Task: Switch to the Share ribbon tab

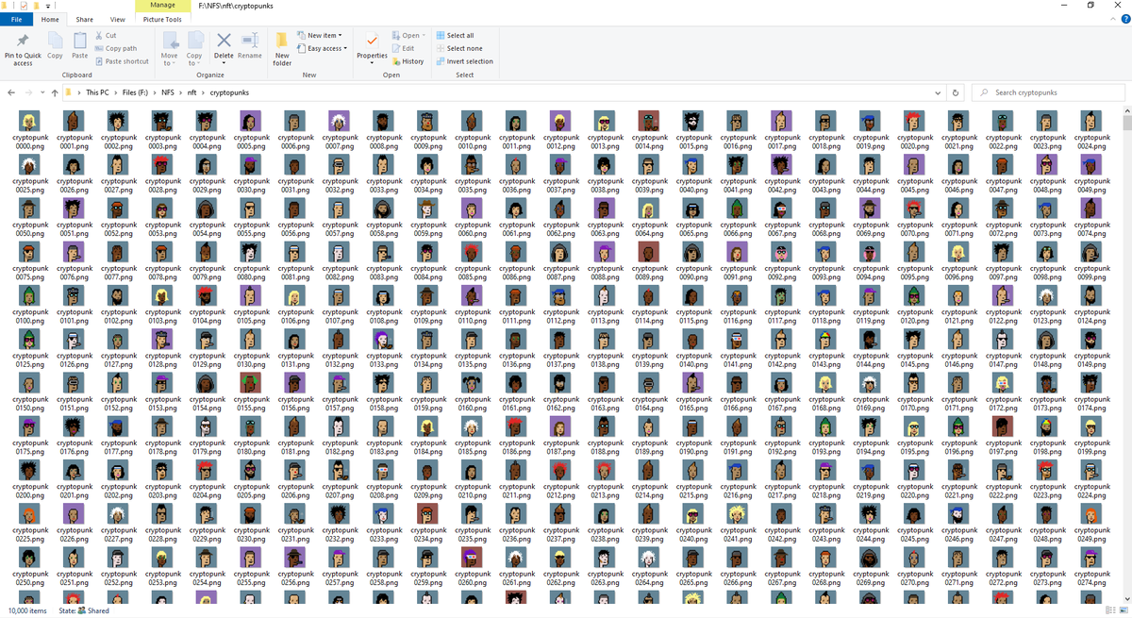Action: (84, 19)
